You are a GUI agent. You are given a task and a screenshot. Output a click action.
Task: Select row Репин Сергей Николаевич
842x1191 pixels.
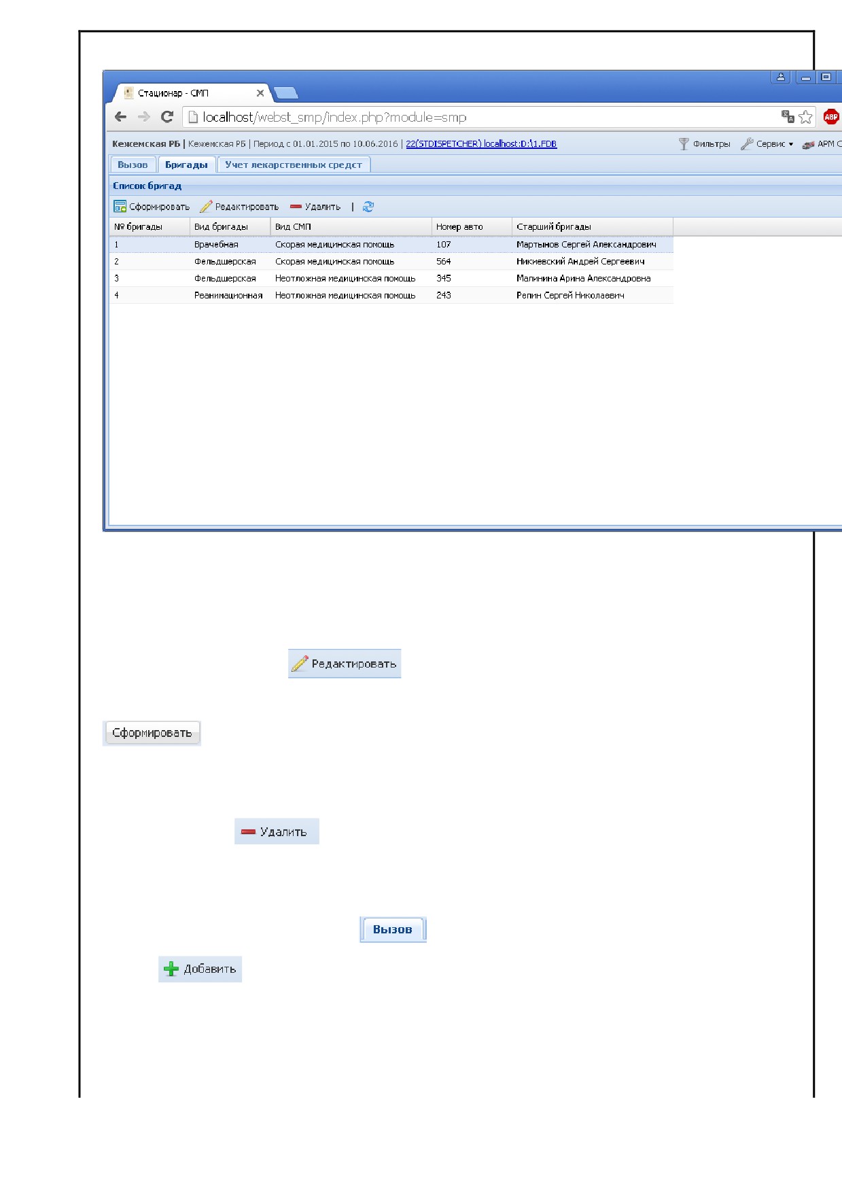(391, 295)
